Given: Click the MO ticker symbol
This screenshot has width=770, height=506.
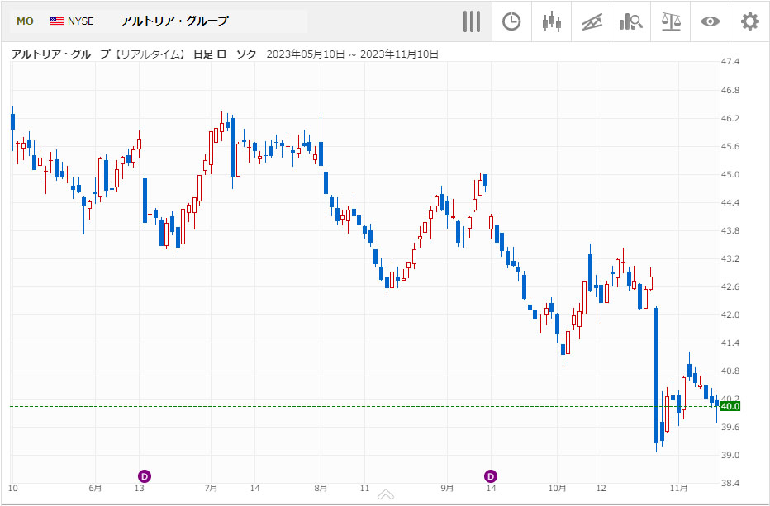Looking at the screenshot, I should (25, 21).
